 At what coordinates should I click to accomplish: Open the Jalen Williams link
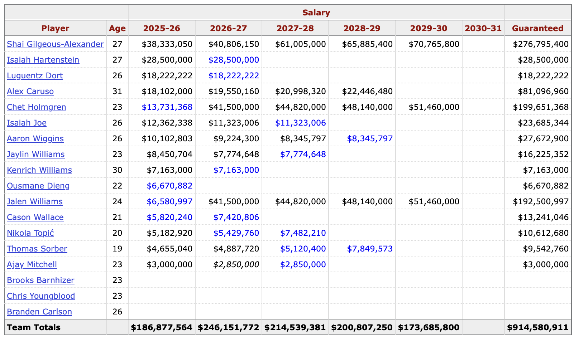pos(35,201)
